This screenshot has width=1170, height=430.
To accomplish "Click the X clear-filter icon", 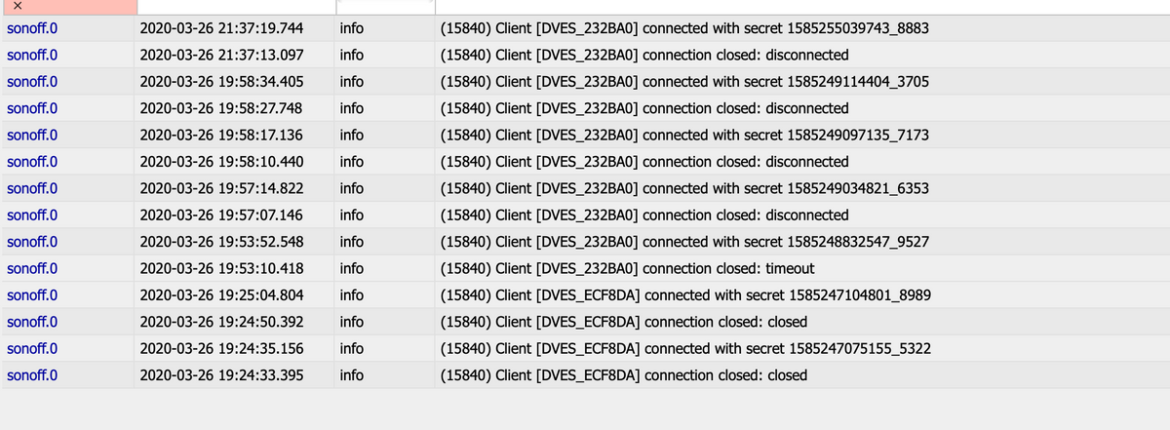I will coord(19,7).
